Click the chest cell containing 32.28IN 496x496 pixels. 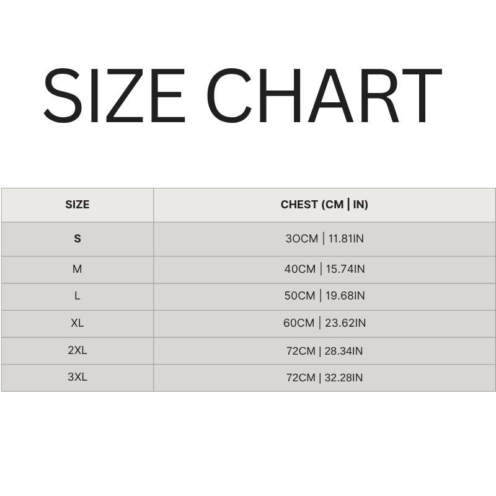click(324, 378)
